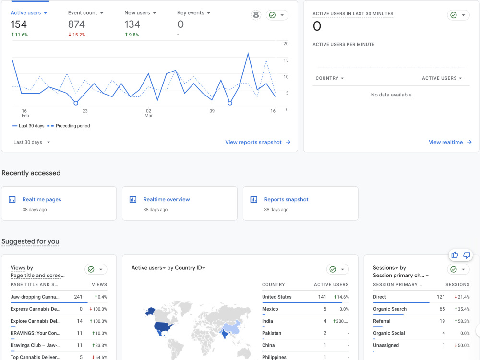Image resolution: width=480 pixels, height=360 pixels.
Task: Select the 'Express Cannabis De...' page row
Action: 59,309
